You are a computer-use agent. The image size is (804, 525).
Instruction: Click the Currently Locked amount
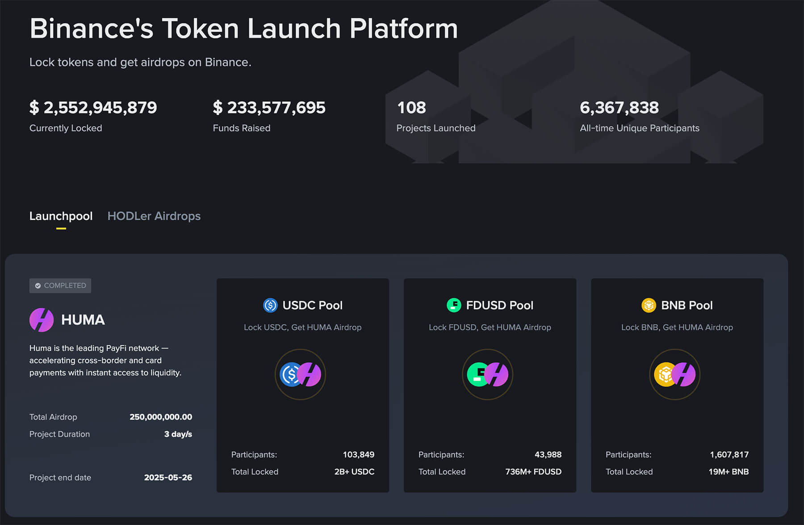[x=93, y=108]
